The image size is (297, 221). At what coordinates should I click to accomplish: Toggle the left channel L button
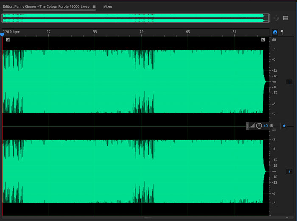tap(289, 82)
